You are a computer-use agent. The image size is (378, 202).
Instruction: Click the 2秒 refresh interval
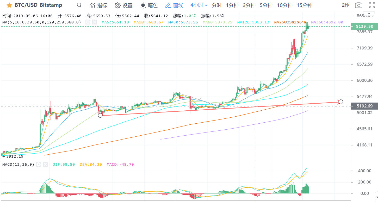click(345, 5)
